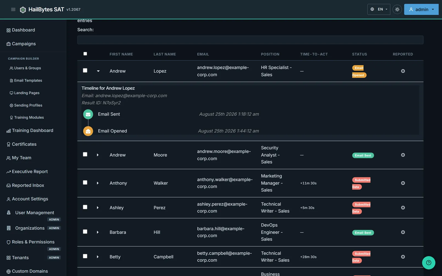Image resolution: width=442 pixels, height=276 pixels.
Task: Go to Training Dashboard
Action: pyautogui.click(x=30, y=131)
